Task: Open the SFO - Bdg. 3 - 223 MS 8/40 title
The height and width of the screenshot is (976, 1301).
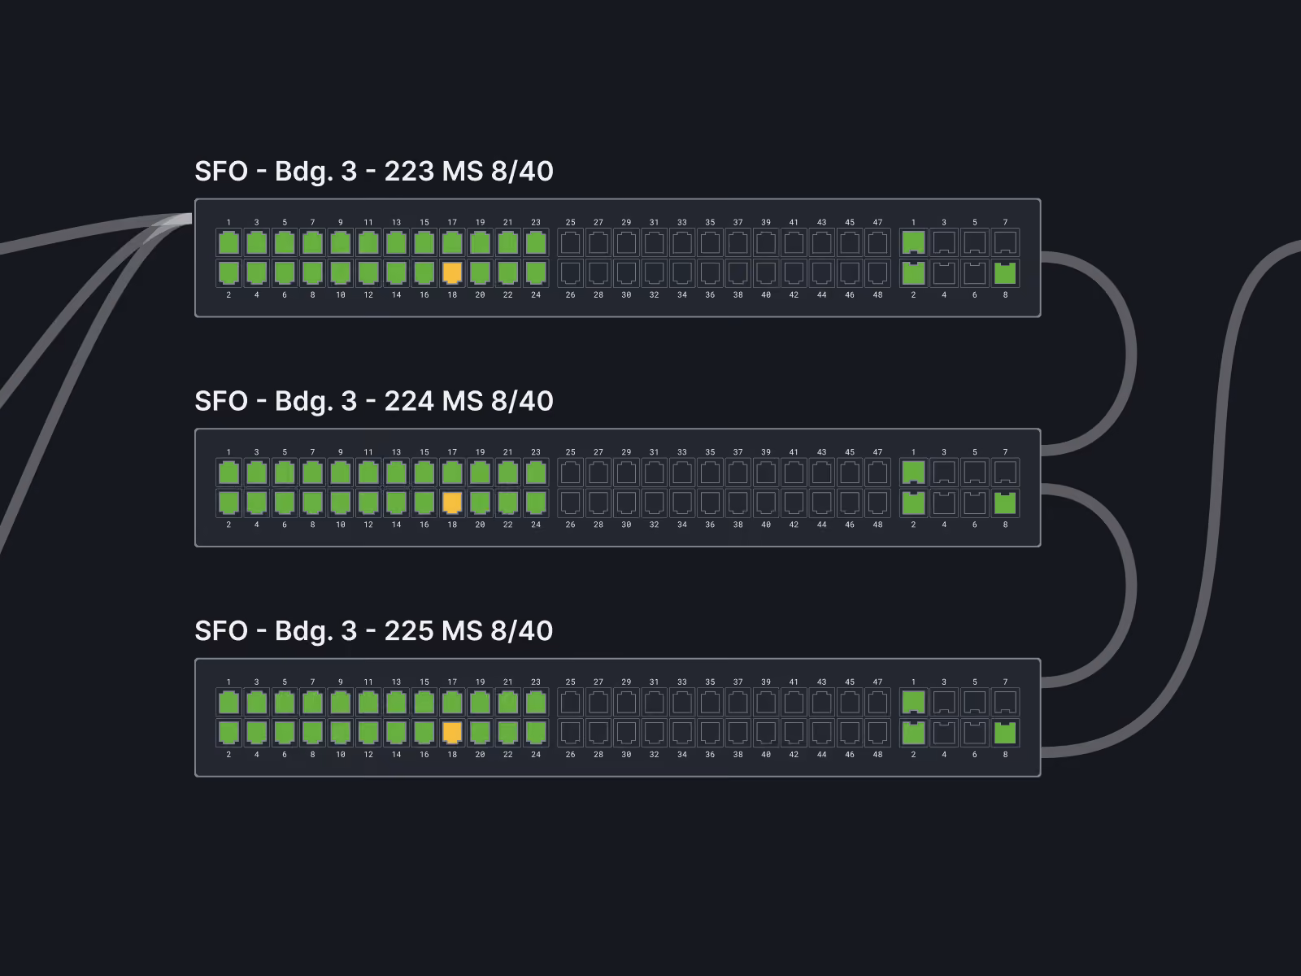Action: 374,172
